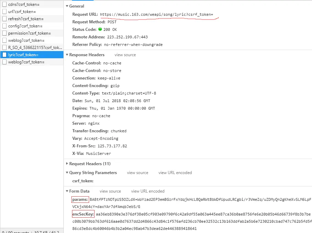The height and width of the screenshot is (233, 312).
Task: Click the green Status Code indicator dot
Action: [100, 29]
